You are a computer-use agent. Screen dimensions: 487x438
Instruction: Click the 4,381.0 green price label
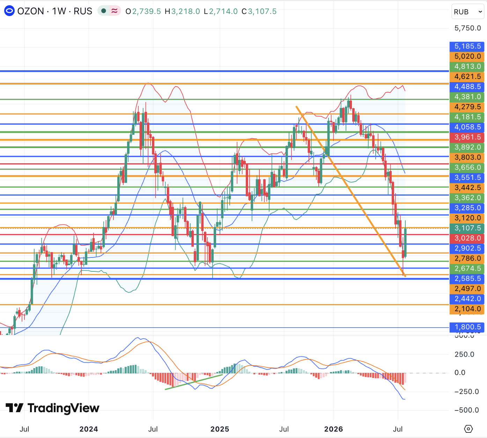click(467, 97)
